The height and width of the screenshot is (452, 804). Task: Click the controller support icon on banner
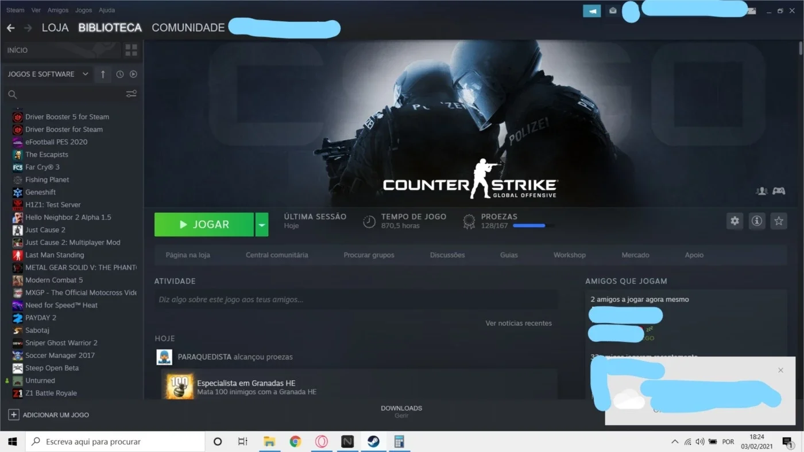pos(779,191)
